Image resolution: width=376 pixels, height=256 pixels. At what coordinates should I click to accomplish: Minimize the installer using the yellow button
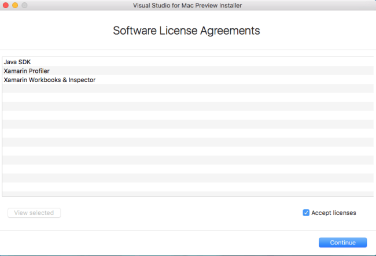pos(16,5)
